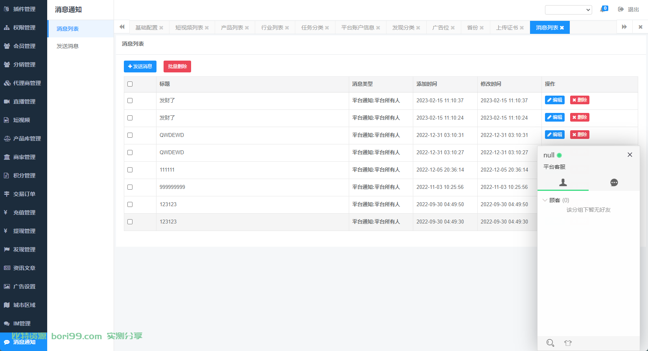Close the 发现分类 tab
The width and height of the screenshot is (648, 351).
(x=418, y=28)
